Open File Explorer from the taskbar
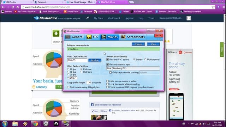The width and height of the screenshot is (226, 127). pos(15,124)
